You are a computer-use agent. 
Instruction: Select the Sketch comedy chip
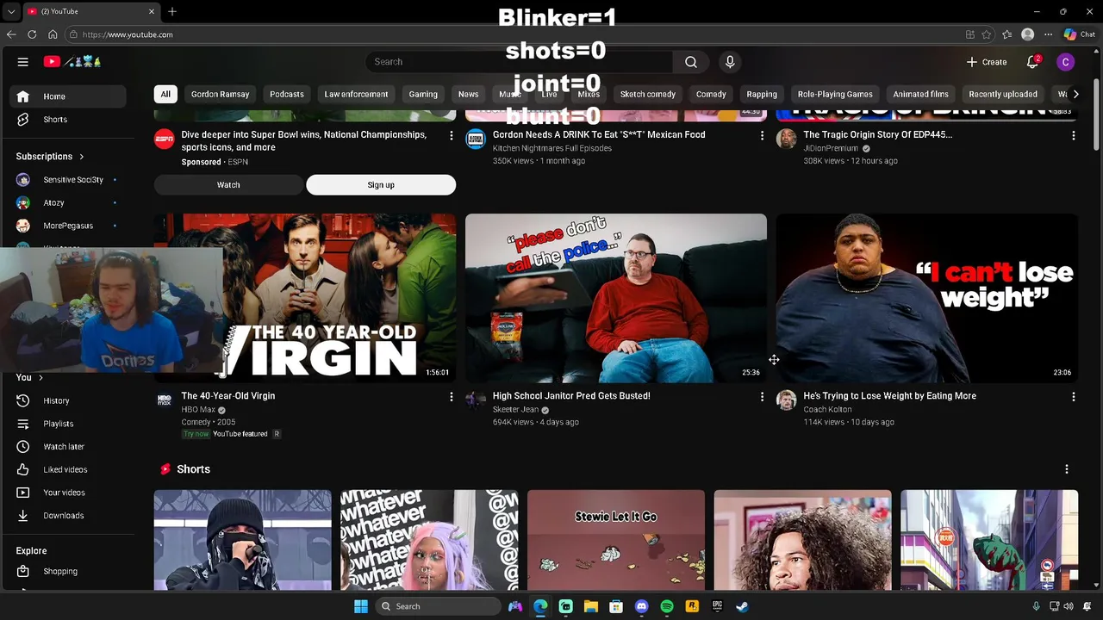[648, 94]
